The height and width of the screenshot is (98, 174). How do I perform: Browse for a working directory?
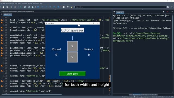pos(168,7)
